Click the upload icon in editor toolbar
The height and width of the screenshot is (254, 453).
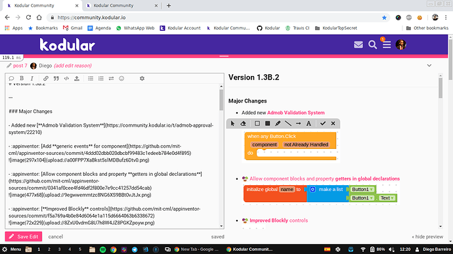77,78
